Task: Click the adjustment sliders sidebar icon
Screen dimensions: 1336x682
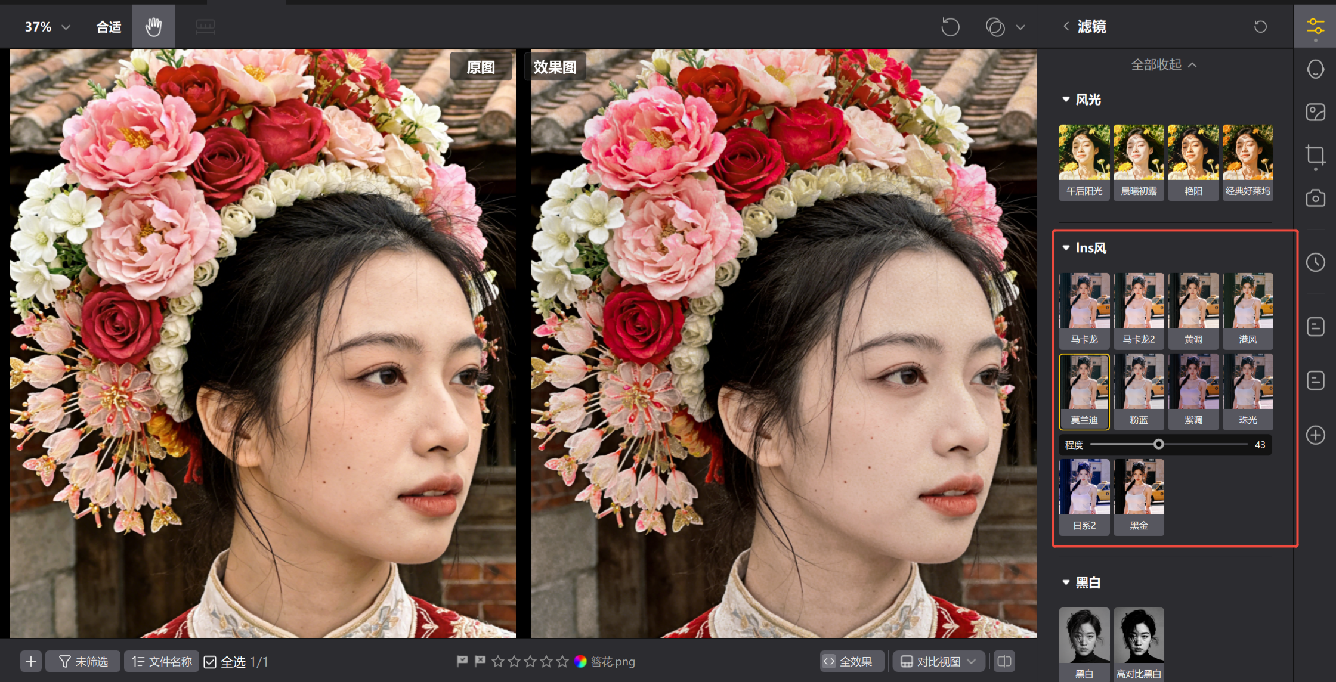Action: point(1315,26)
